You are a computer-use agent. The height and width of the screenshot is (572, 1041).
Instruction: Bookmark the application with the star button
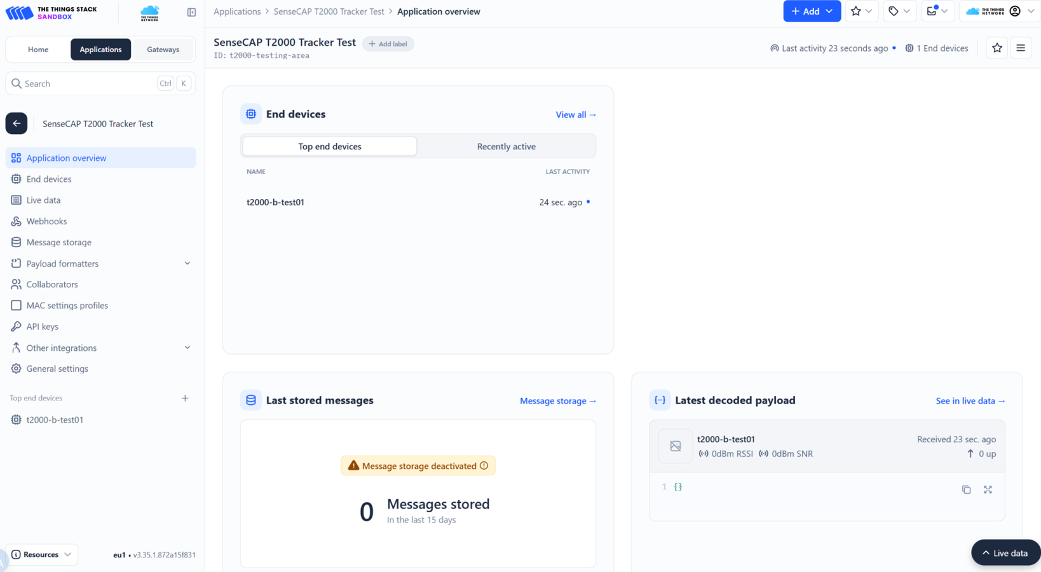[x=997, y=48]
